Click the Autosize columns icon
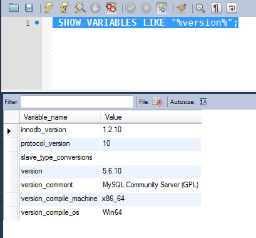 (203, 102)
